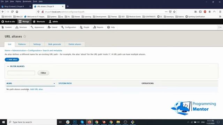Open the CONTRIBUTE bookmarks folder
223x125 pixels.
[x=149, y=17]
